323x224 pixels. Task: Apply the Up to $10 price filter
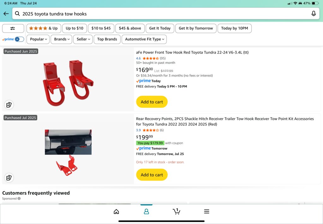click(x=75, y=28)
